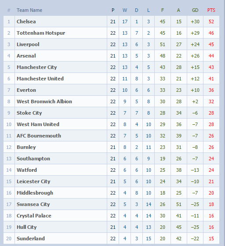This screenshot has height=246, width=225.
Task: Select the Liverpool team name
Action: pos(28,44)
